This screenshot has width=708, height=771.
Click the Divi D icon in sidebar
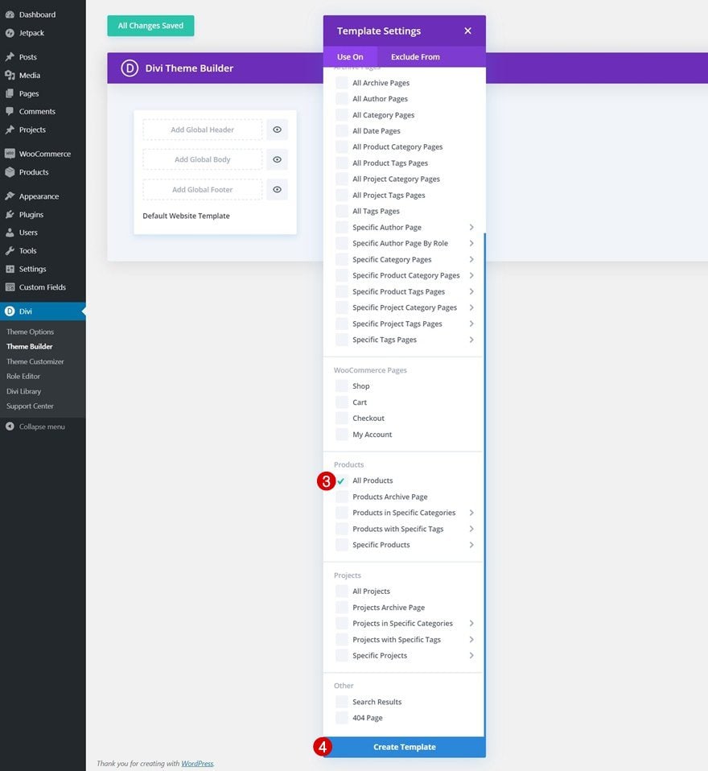pyautogui.click(x=10, y=311)
